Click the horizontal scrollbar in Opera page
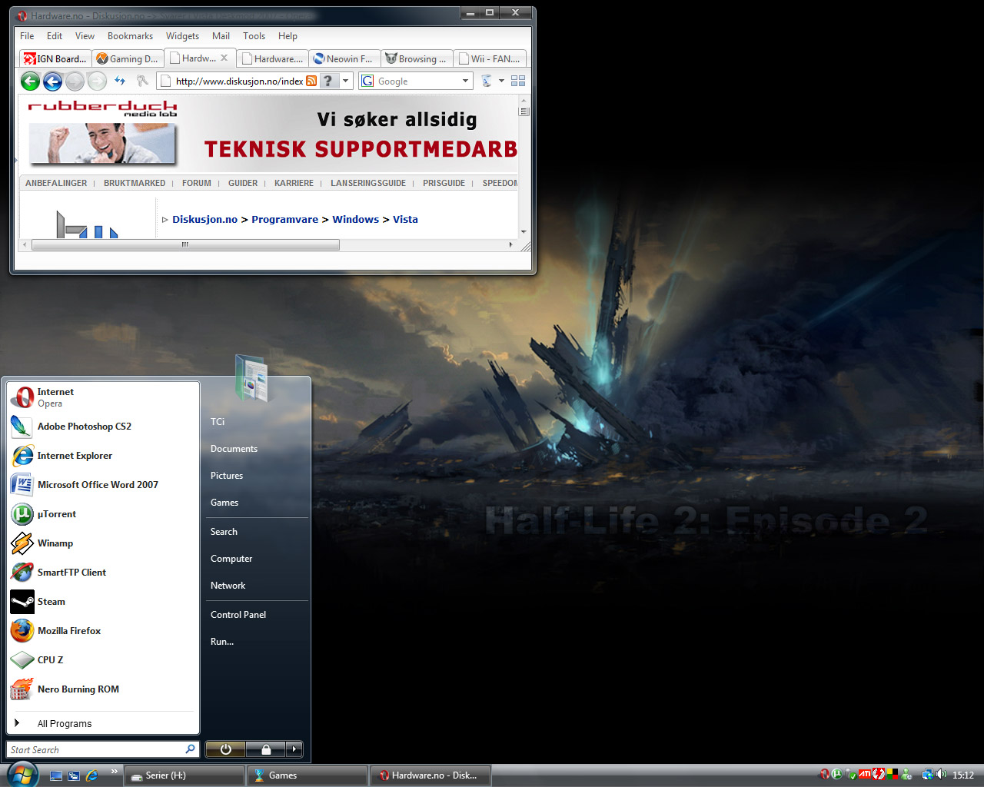 click(185, 245)
